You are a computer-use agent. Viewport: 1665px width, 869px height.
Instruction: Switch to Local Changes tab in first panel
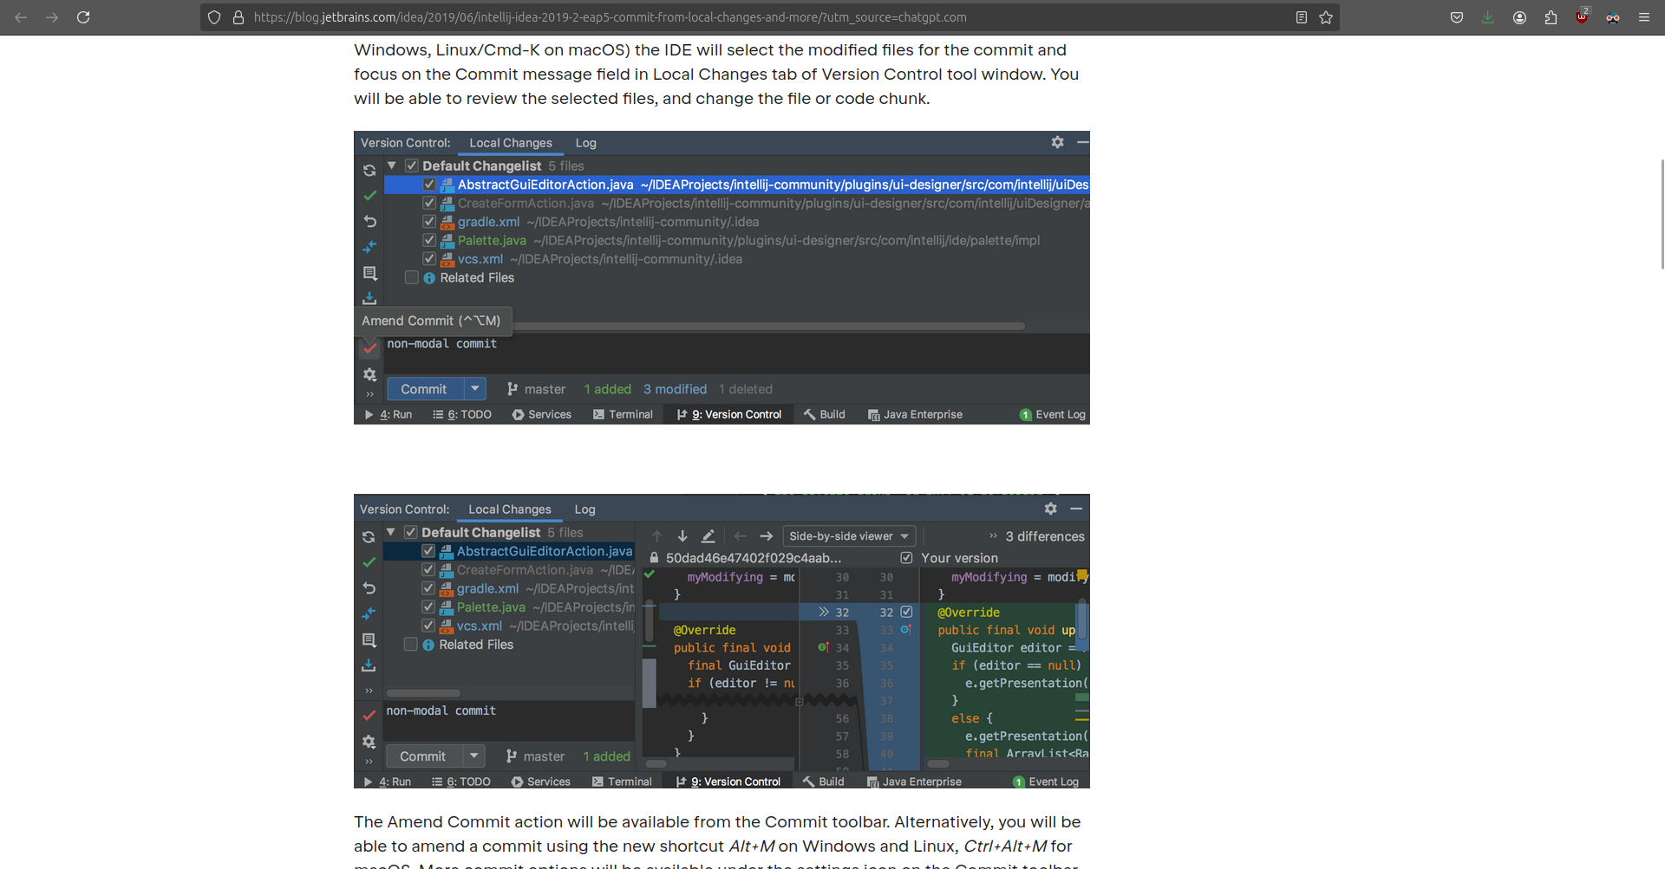(x=511, y=143)
